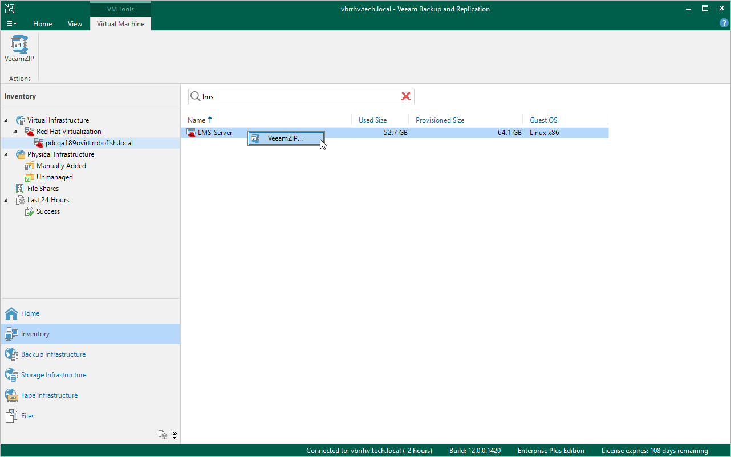Click the Storage Infrastructure icon
The height and width of the screenshot is (457, 731).
(11, 375)
